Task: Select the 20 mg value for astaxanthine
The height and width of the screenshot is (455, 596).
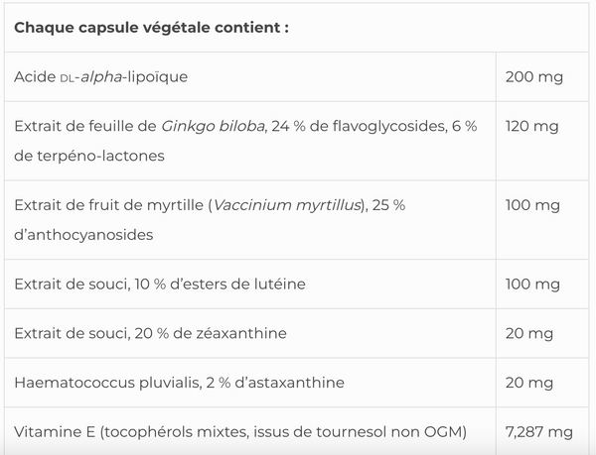Action: click(529, 382)
